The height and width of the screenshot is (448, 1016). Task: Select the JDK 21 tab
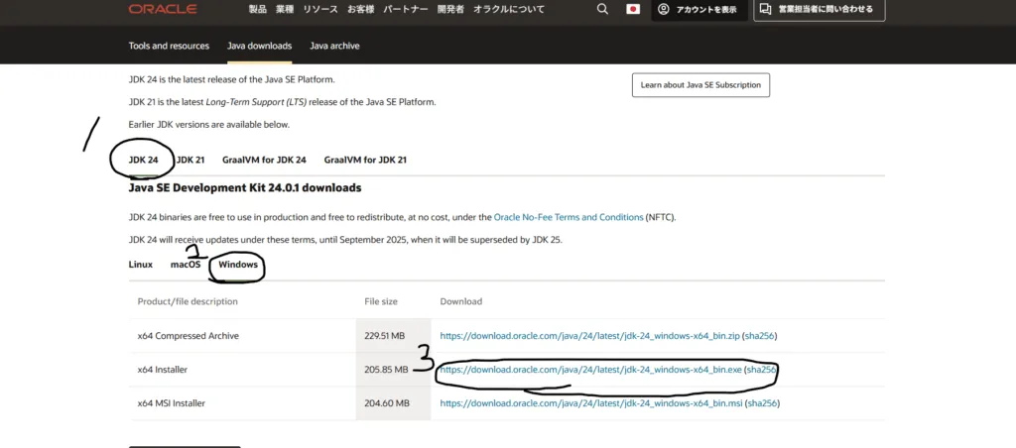coord(190,160)
